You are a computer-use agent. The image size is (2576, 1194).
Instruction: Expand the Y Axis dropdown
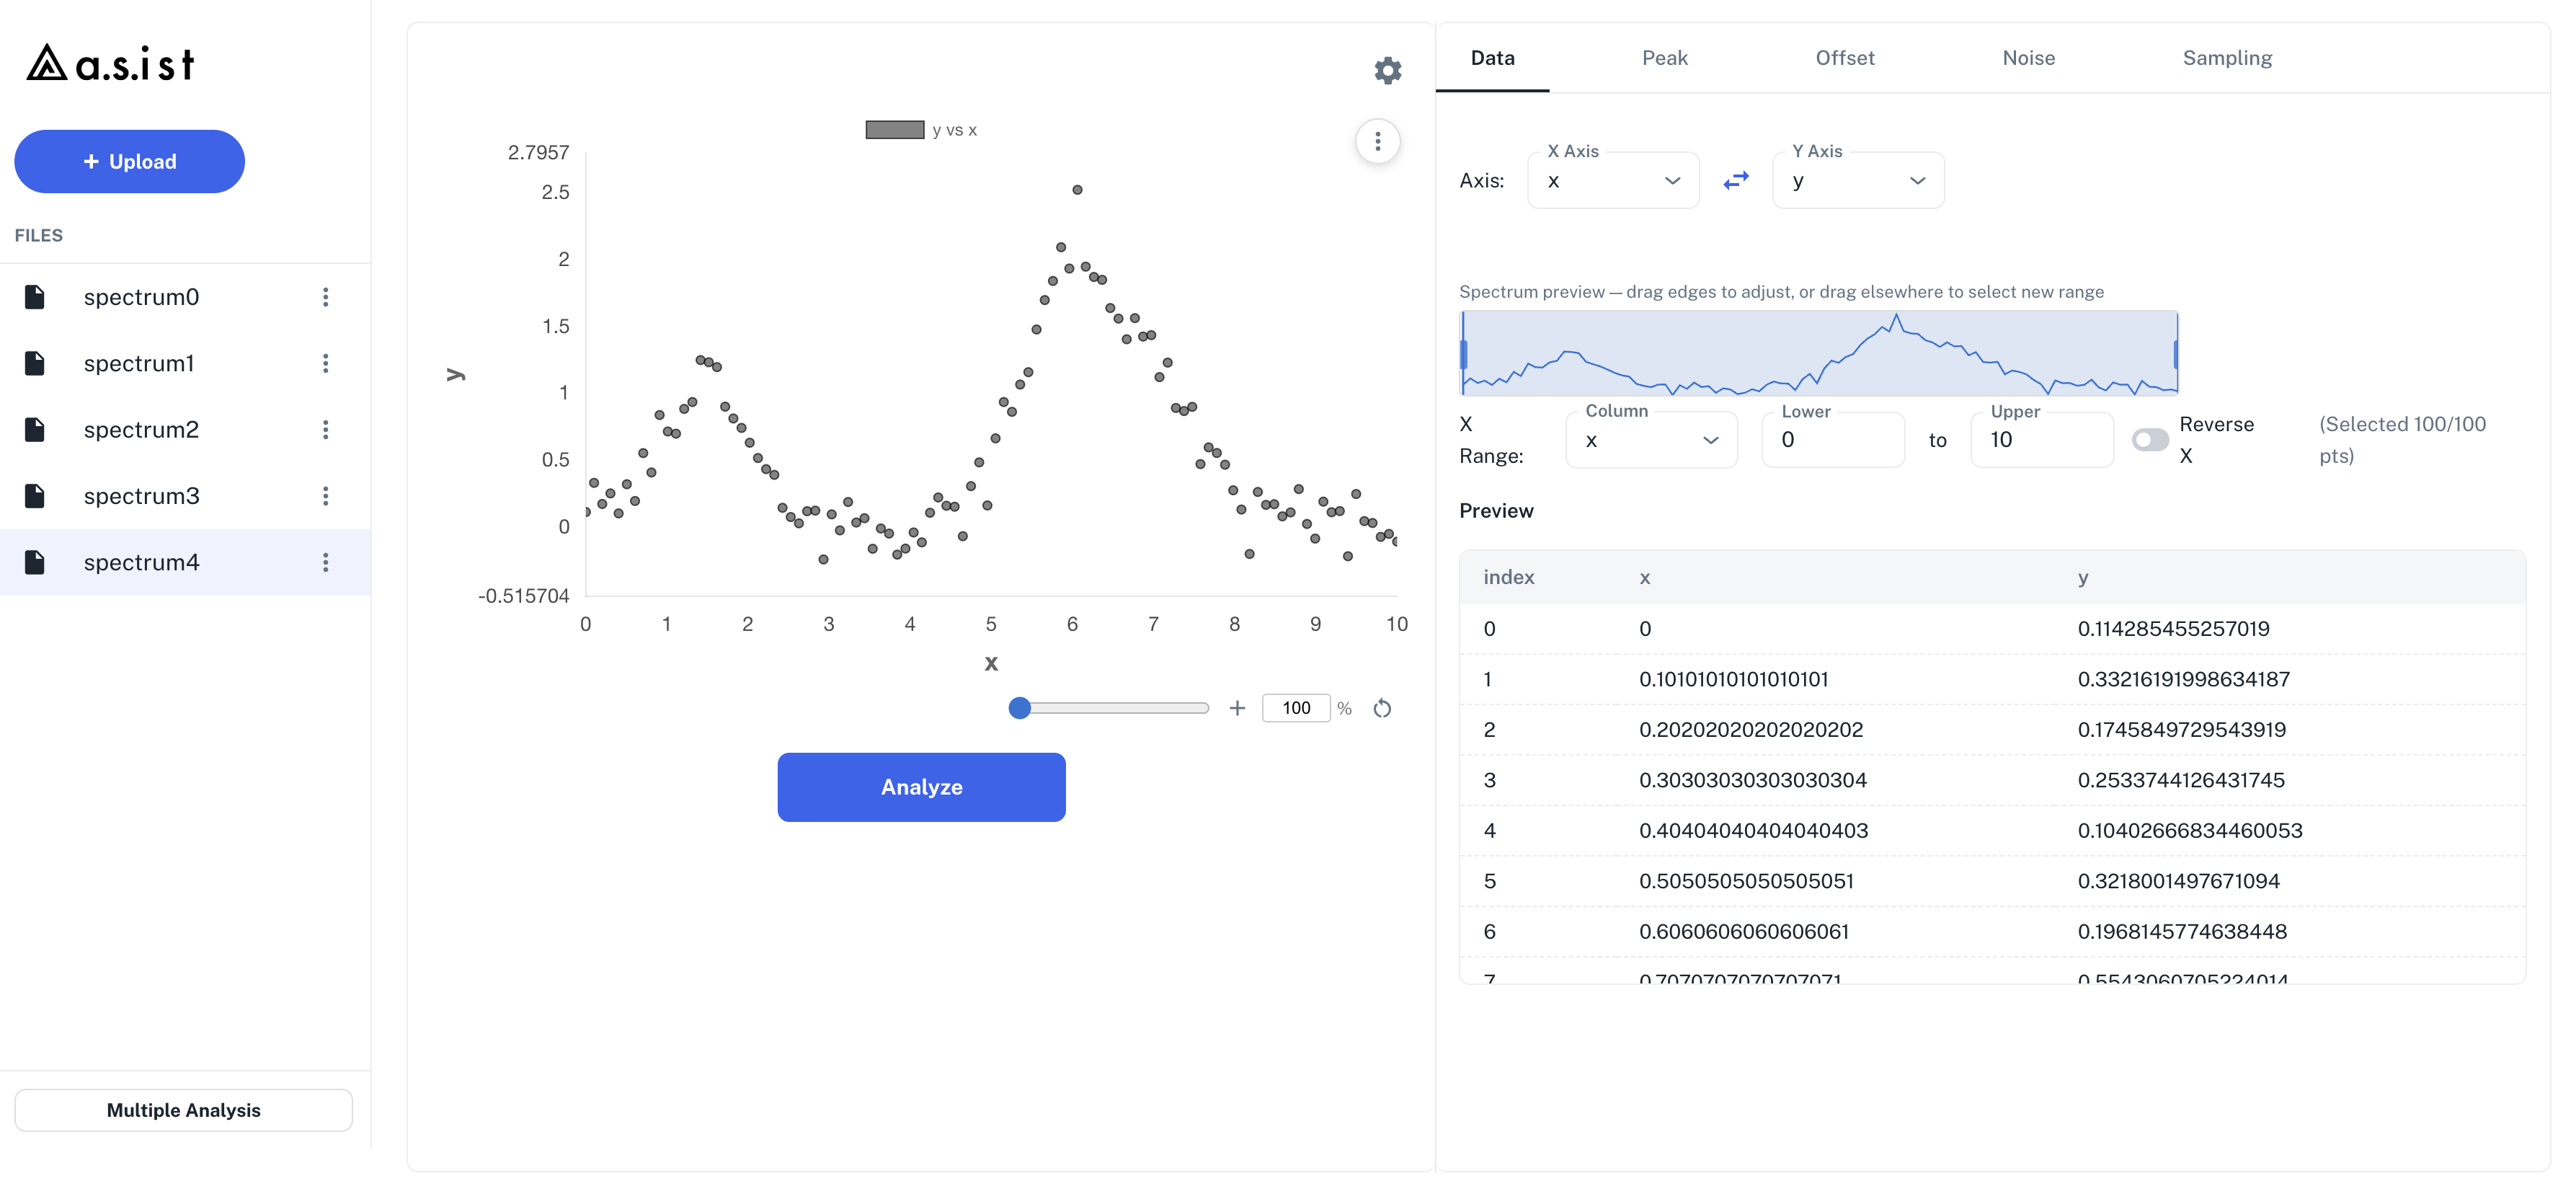[x=1858, y=181]
